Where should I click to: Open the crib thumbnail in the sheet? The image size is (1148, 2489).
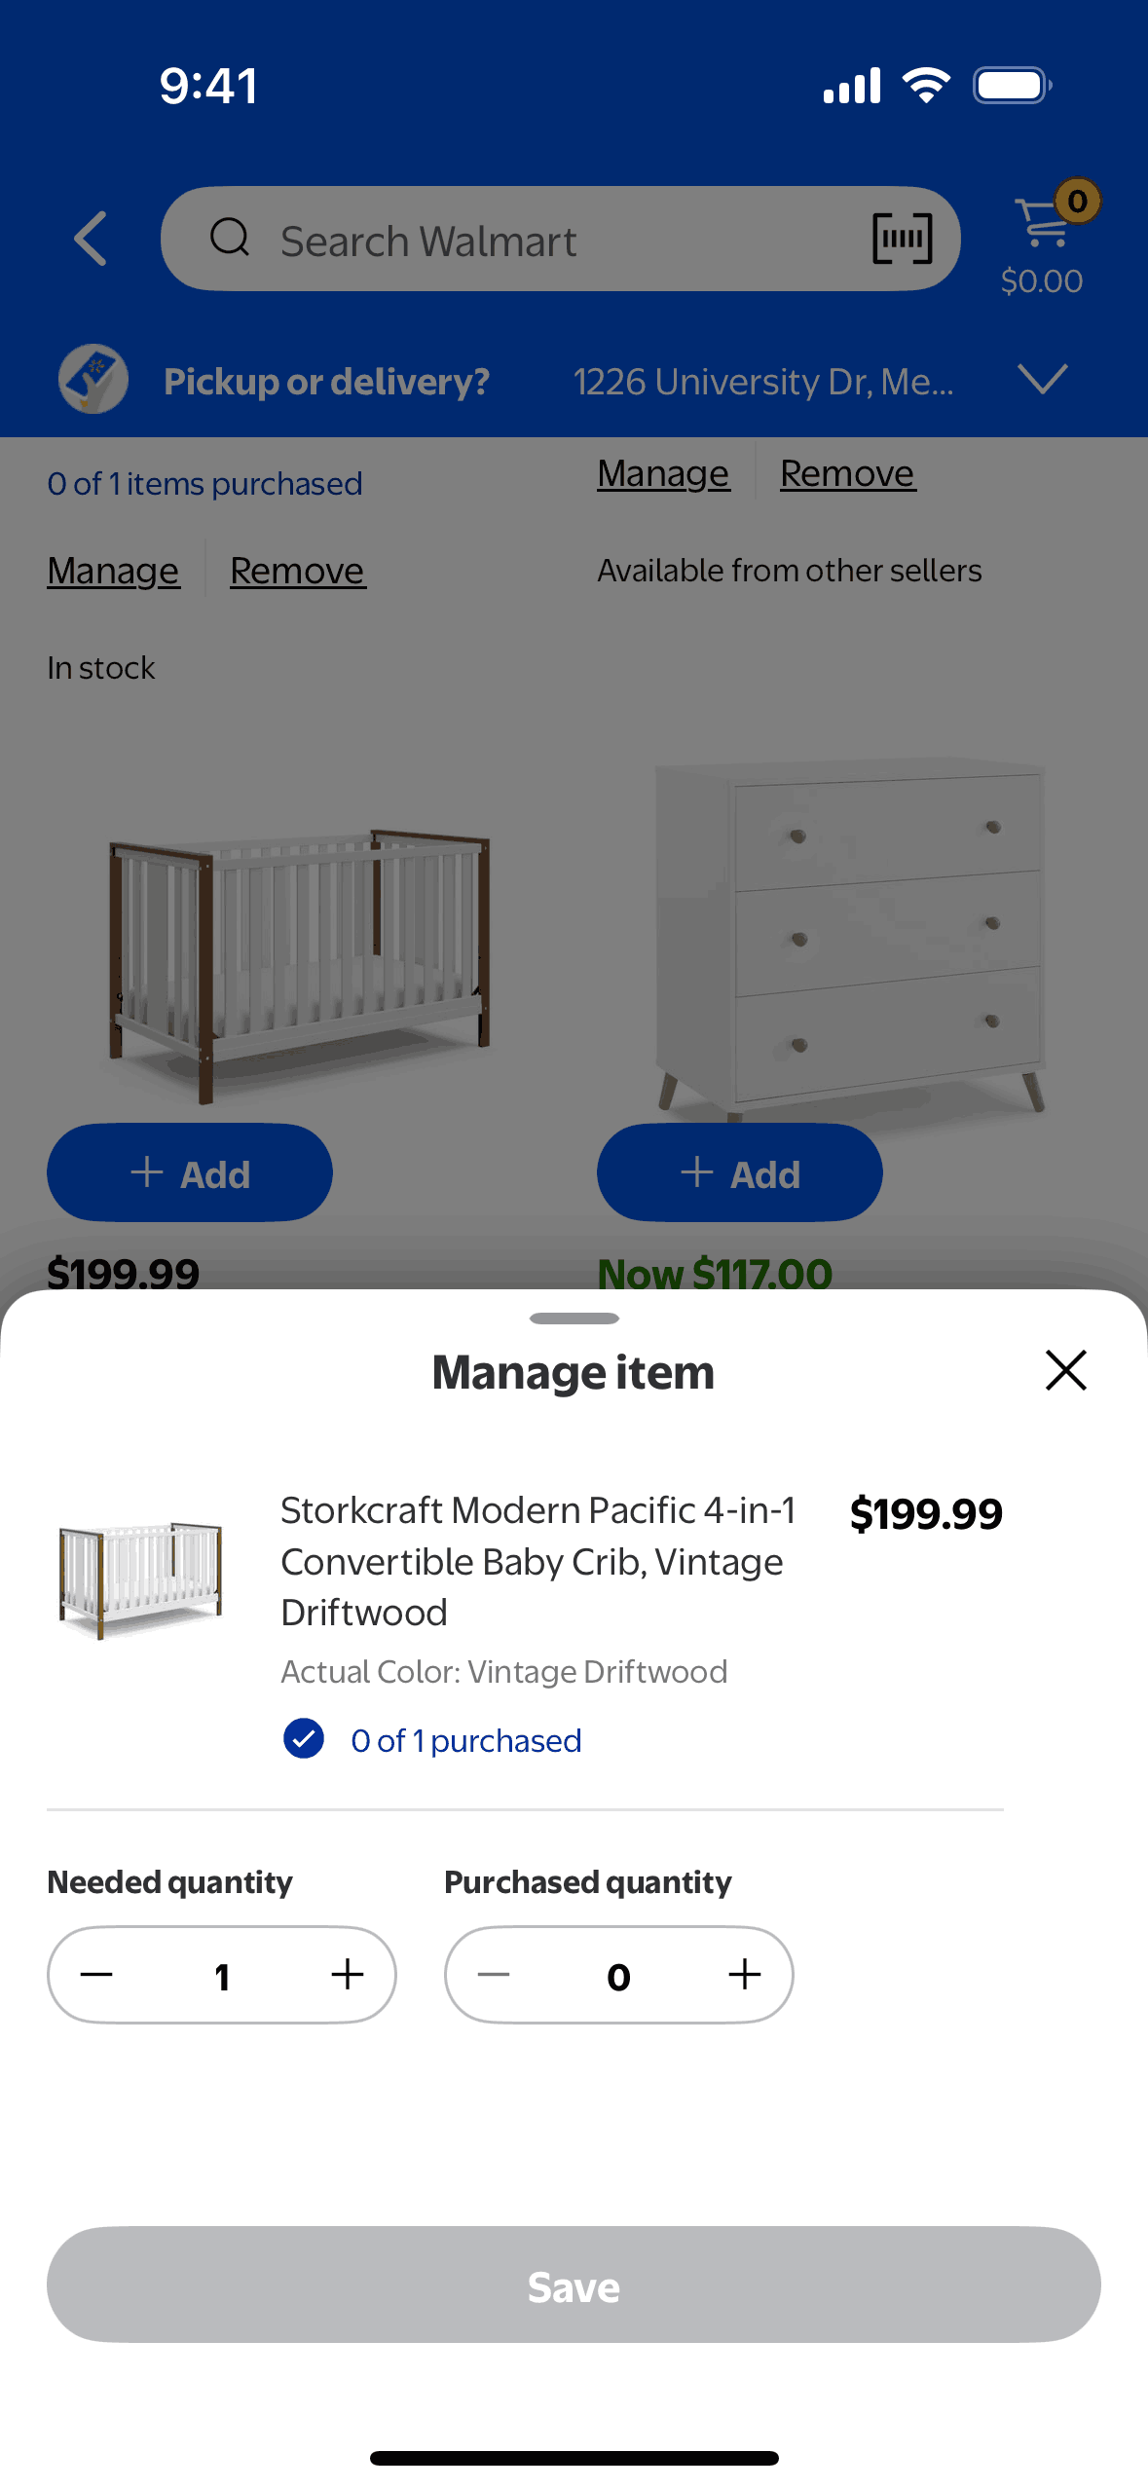click(x=140, y=1579)
